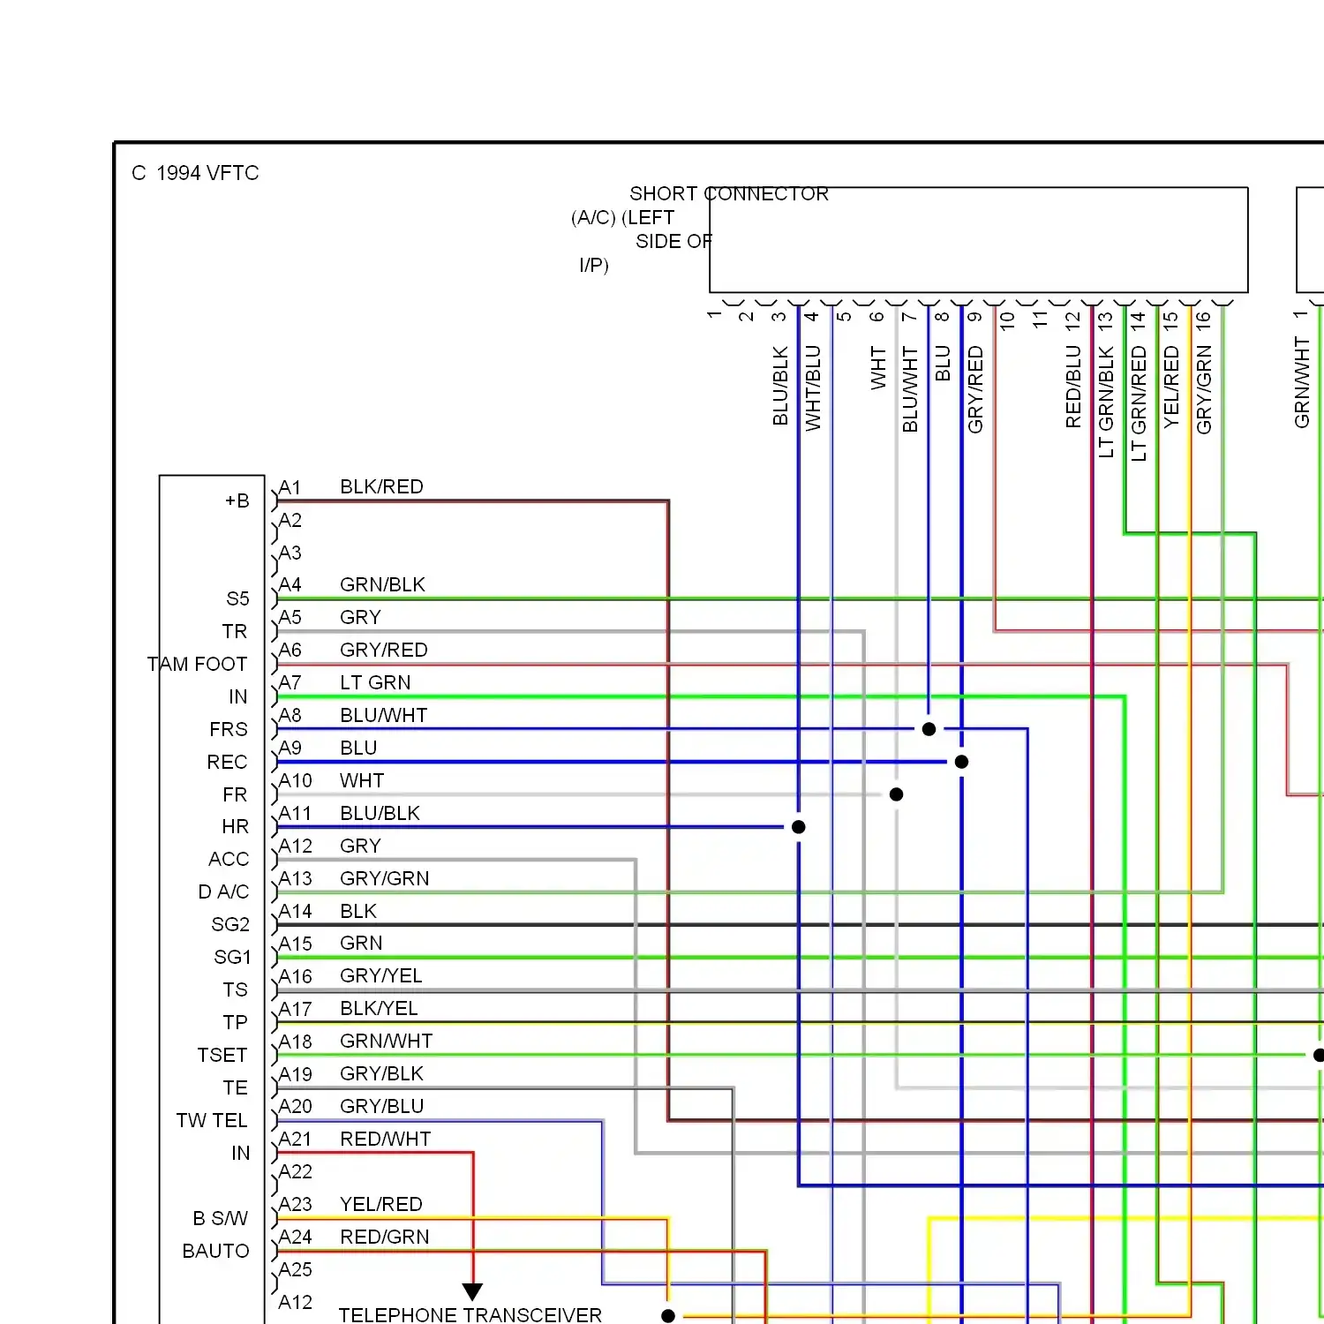Click the GRN label at A15
The image size is (1324, 1324).
361,944
